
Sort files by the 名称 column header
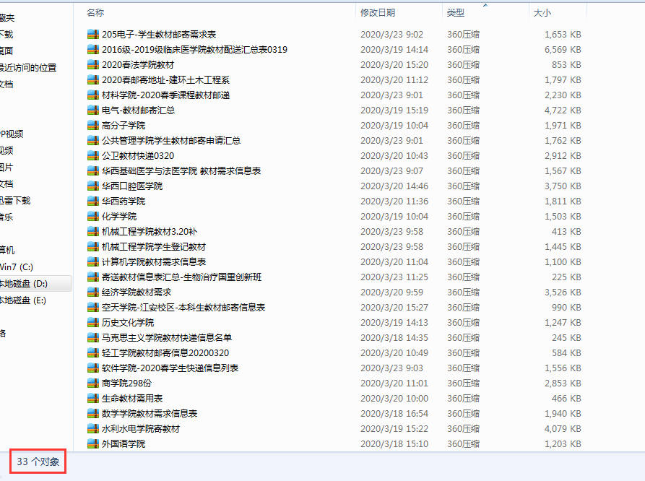(95, 13)
